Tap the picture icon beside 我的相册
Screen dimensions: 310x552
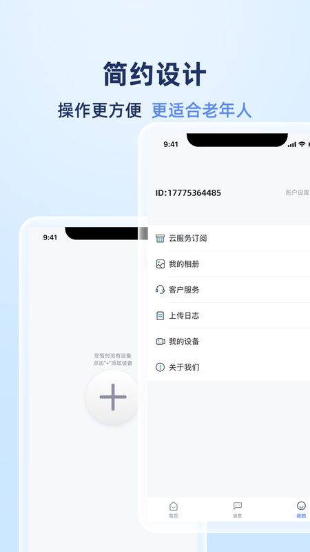[x=160, y=264]
